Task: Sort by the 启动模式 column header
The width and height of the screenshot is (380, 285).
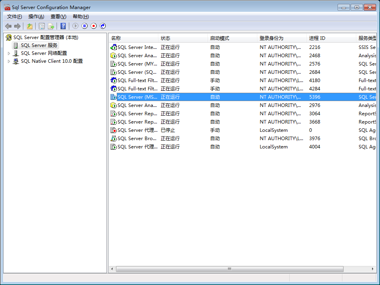Action: point(232,38)
